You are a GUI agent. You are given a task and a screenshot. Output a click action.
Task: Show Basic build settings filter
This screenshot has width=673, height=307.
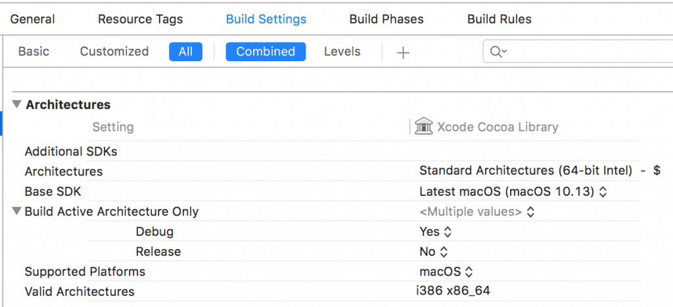pyautogui.click(x=34, y=51)
